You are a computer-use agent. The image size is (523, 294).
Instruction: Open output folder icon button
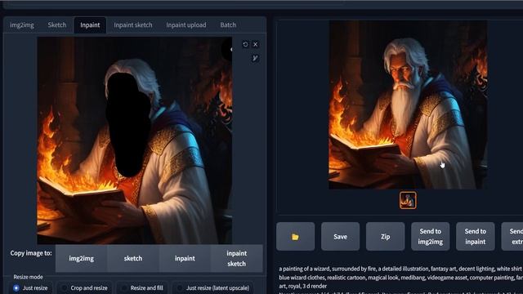pos(295,237)
